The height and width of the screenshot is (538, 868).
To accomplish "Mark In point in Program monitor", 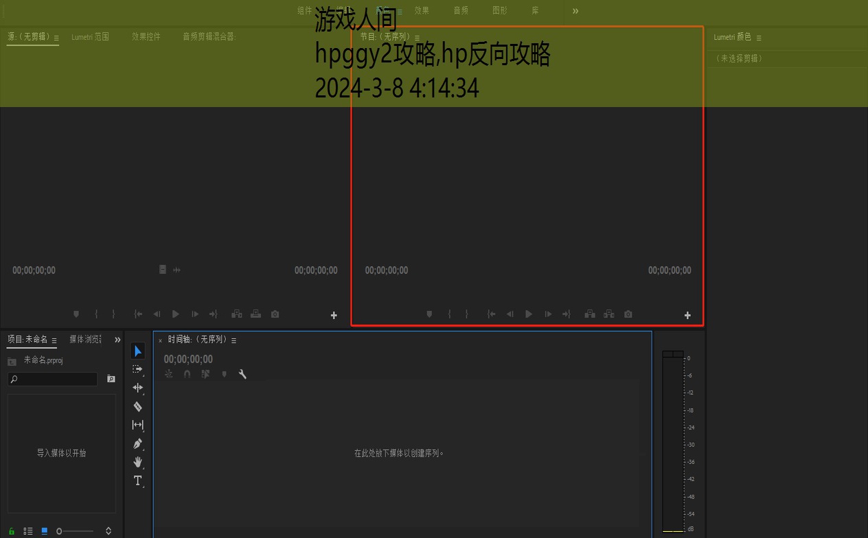I will [449, 314].
